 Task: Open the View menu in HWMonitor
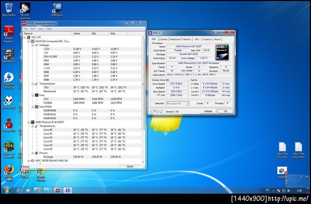40,29
